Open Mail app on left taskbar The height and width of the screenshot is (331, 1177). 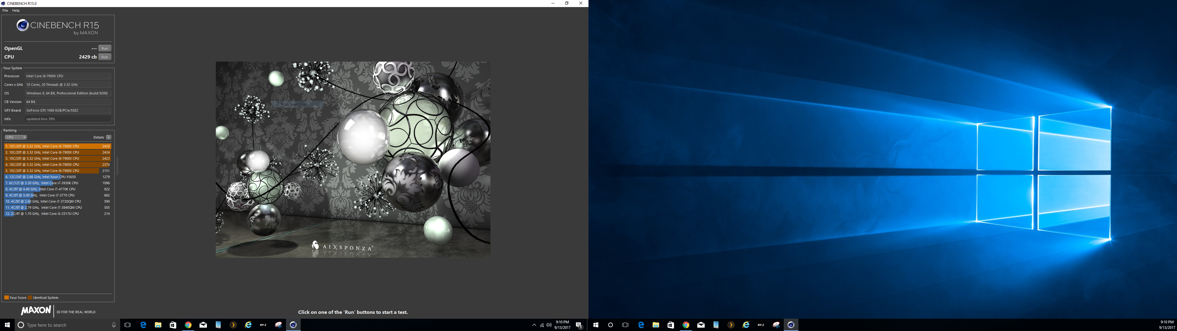(x=203, y=325)
